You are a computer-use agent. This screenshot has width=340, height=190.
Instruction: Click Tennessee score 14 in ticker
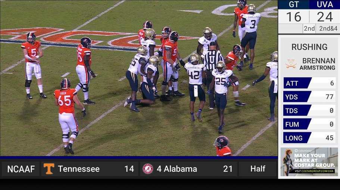coord(129,169)
